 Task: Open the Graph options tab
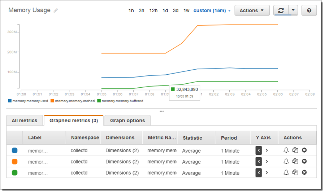[127, 120]
